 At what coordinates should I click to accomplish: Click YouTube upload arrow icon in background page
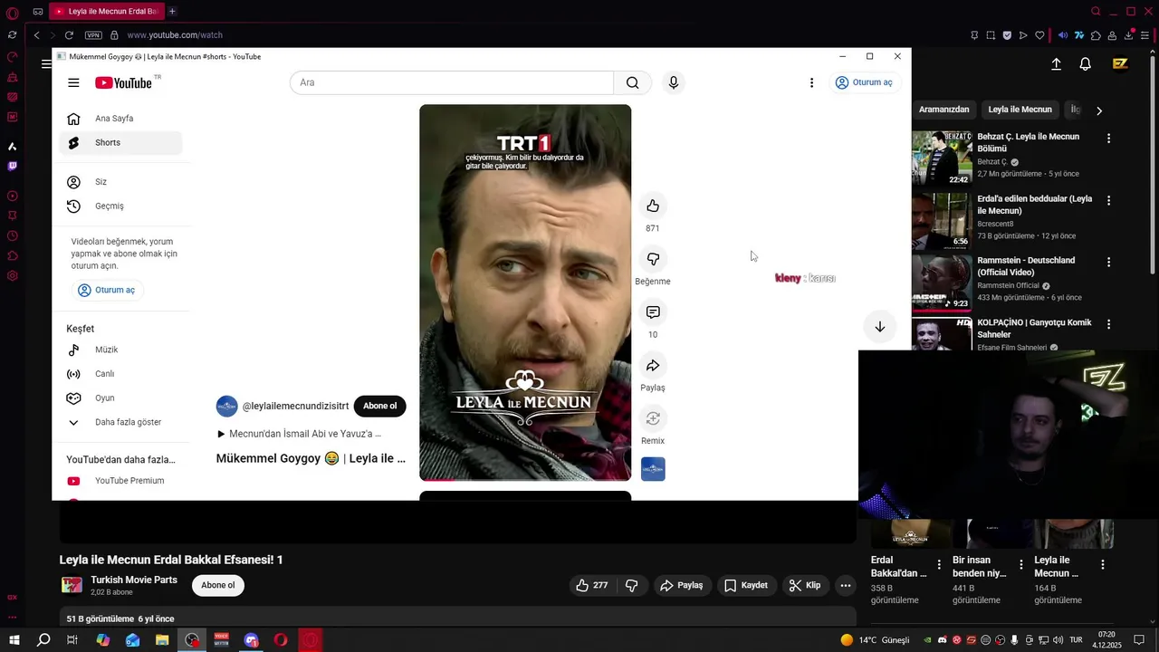(x=1056, y=64)
